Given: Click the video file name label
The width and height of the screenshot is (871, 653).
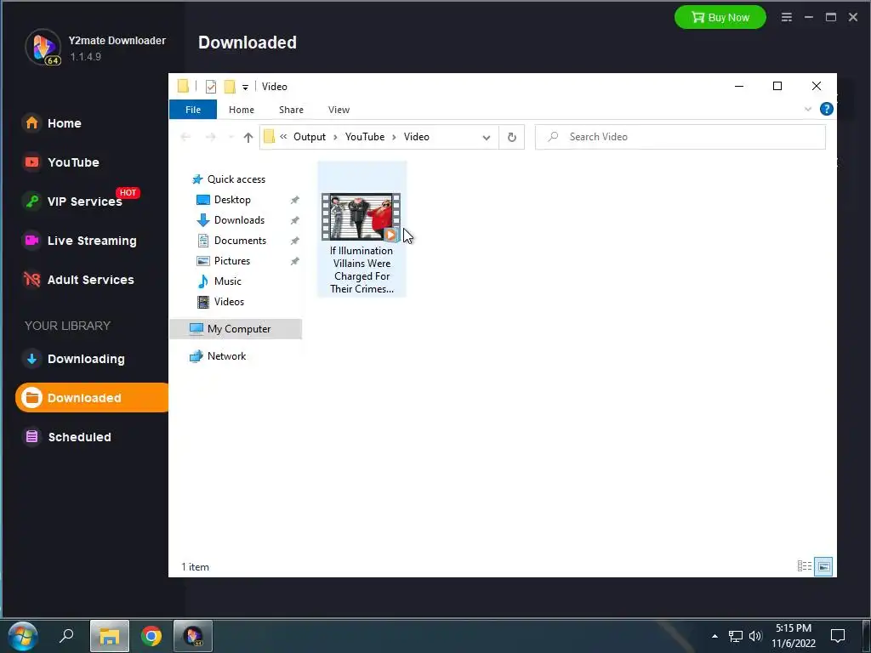Looking at the screenshot, I should point(361,270).
